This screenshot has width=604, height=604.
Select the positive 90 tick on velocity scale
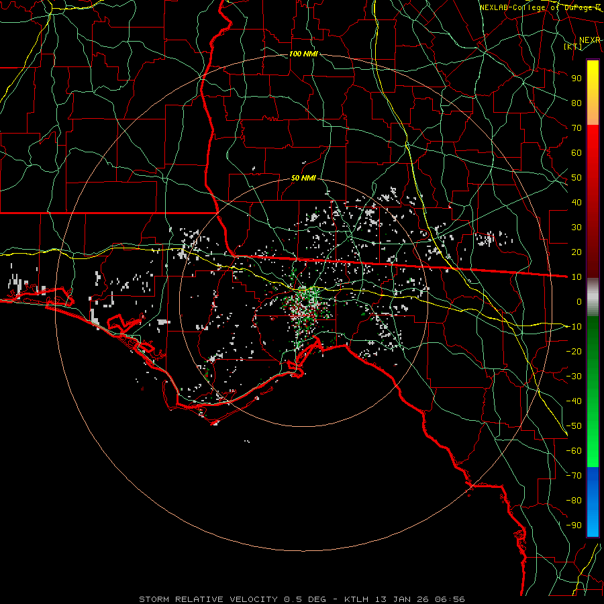(576, 79)
